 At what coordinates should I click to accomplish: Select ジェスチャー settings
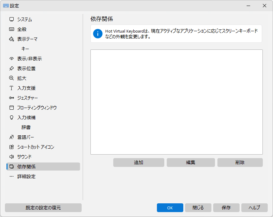(43, 98)
